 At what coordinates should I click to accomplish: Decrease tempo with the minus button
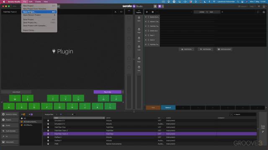tap(192, 12)
